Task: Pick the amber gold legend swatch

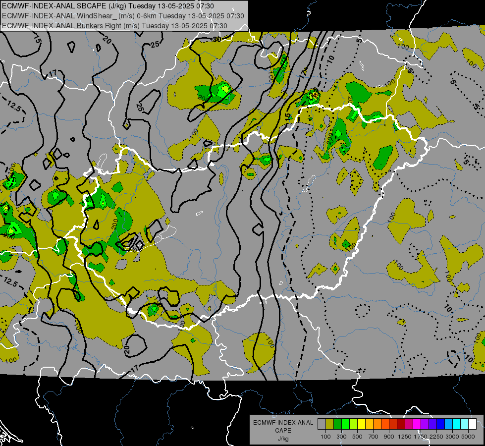Action: [369, 424]
